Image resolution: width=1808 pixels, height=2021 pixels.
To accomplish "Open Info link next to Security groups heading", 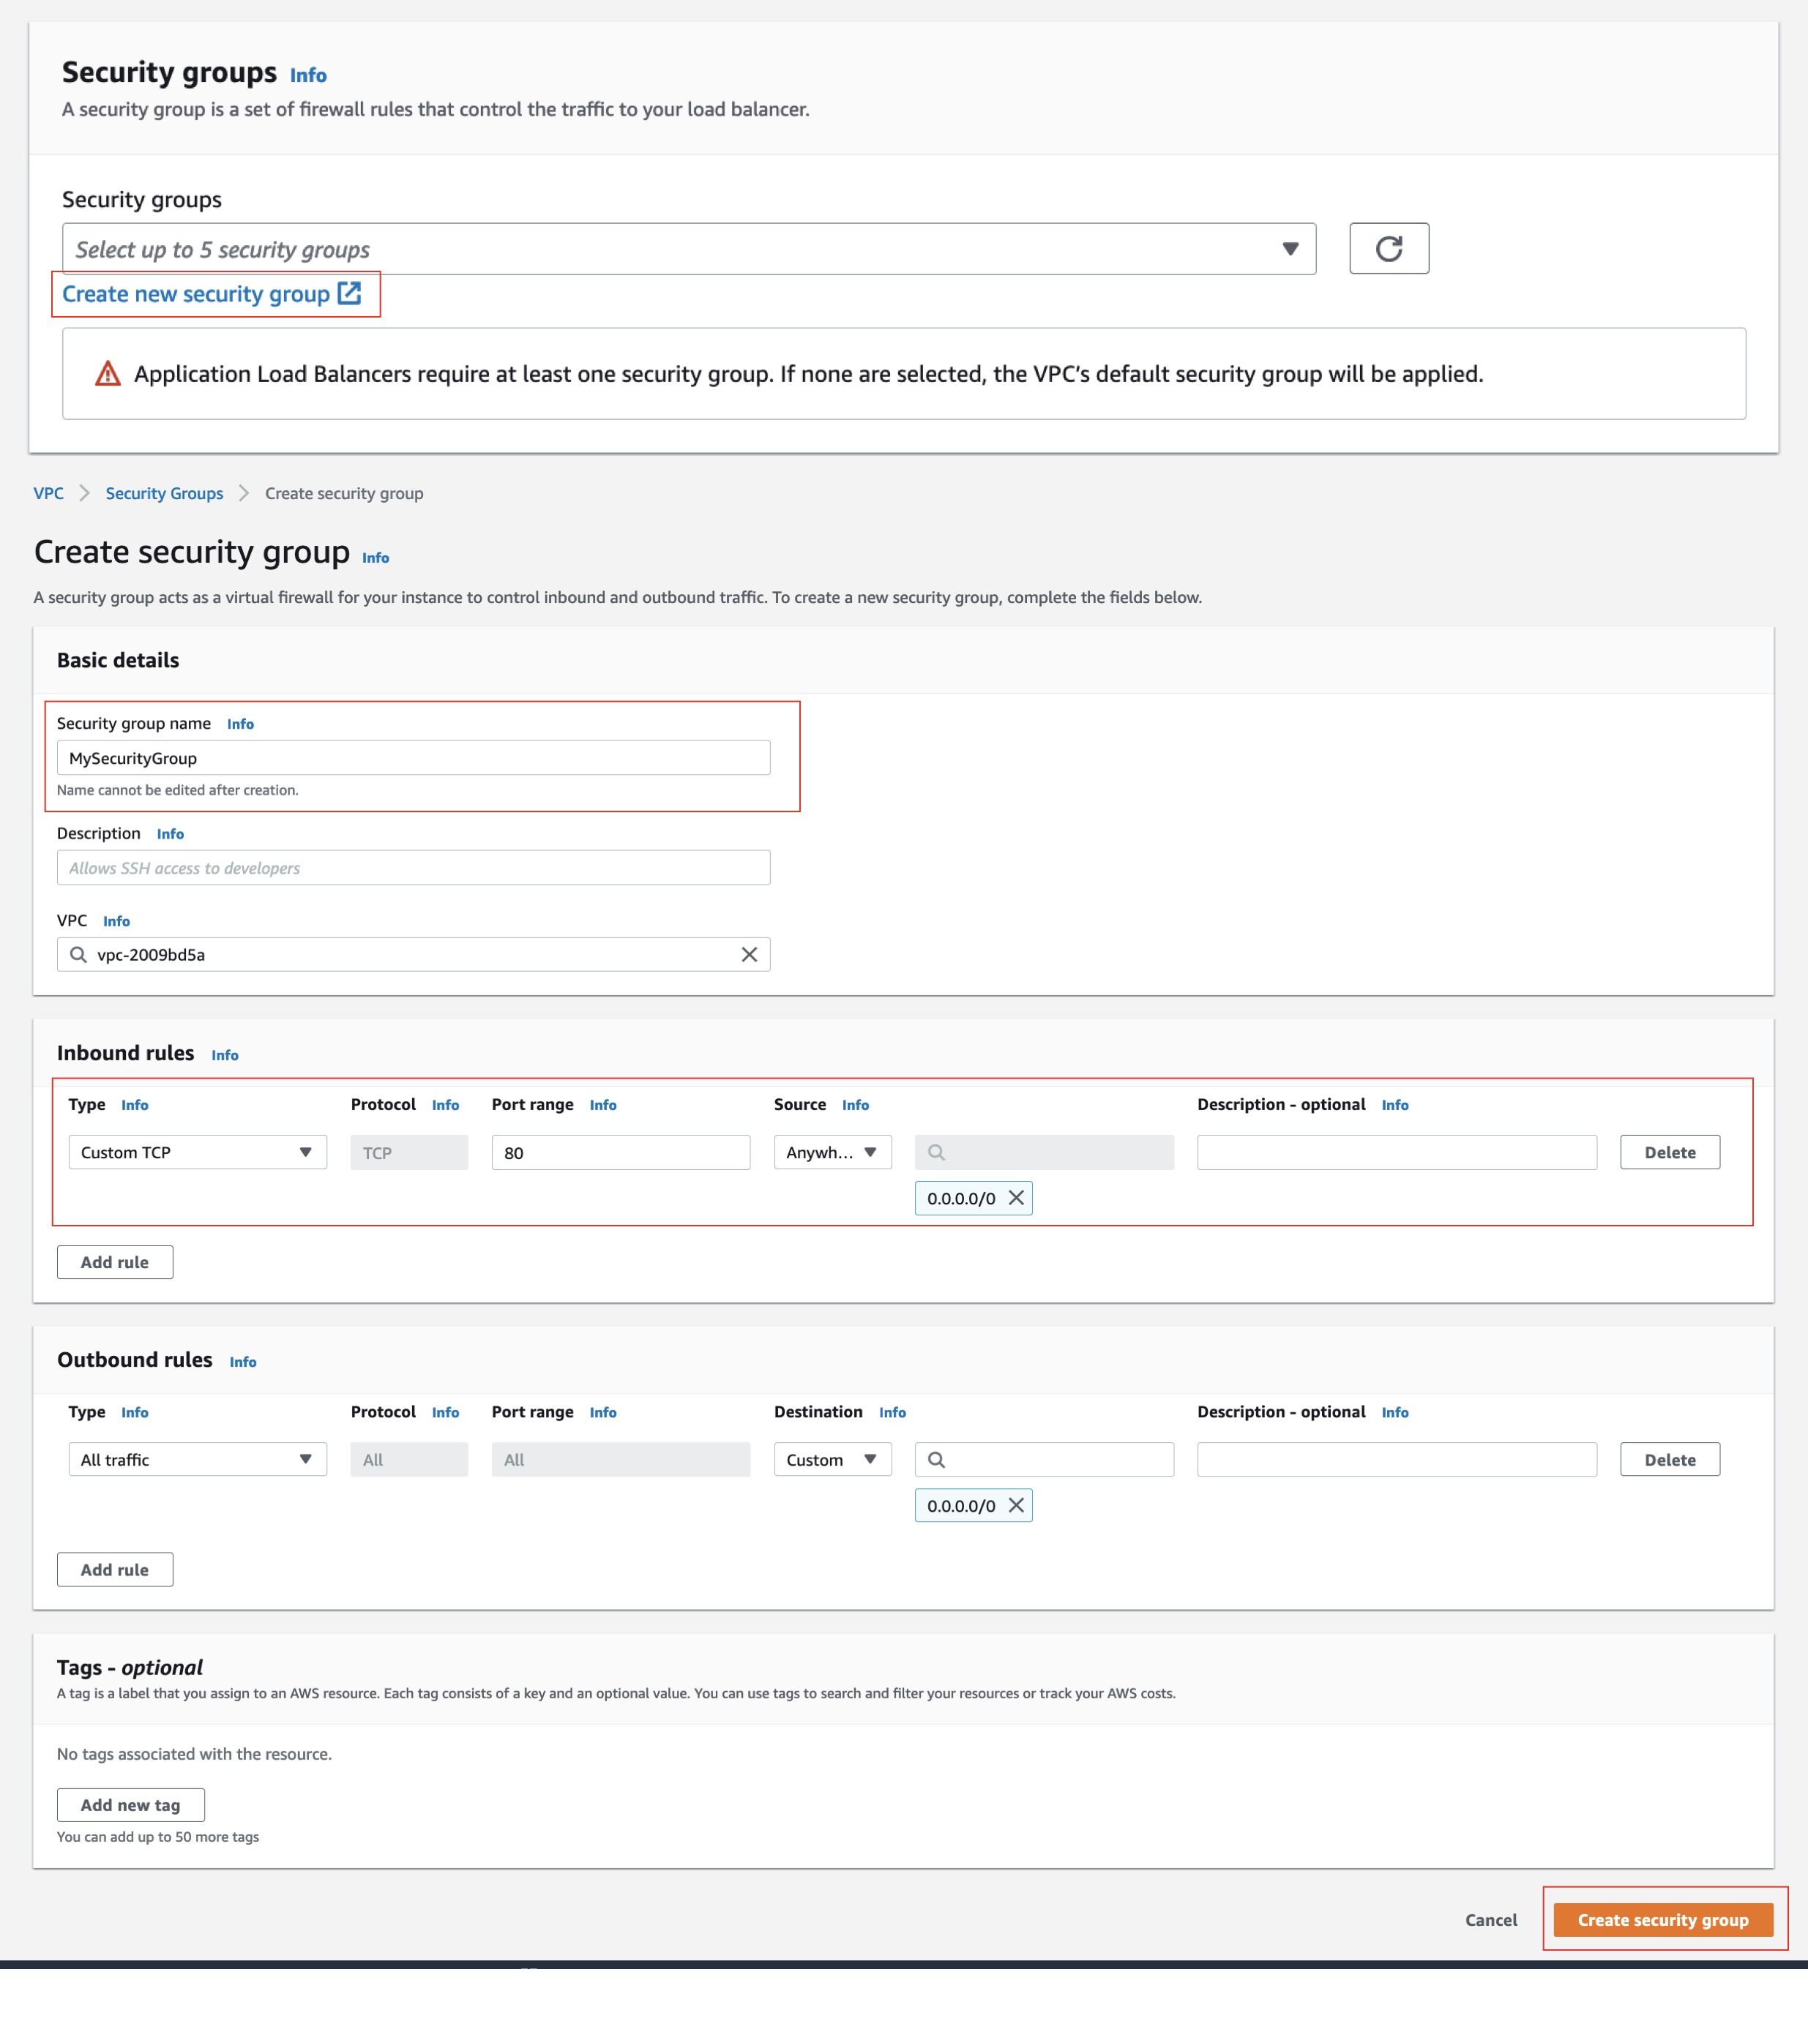I will 308,75.
